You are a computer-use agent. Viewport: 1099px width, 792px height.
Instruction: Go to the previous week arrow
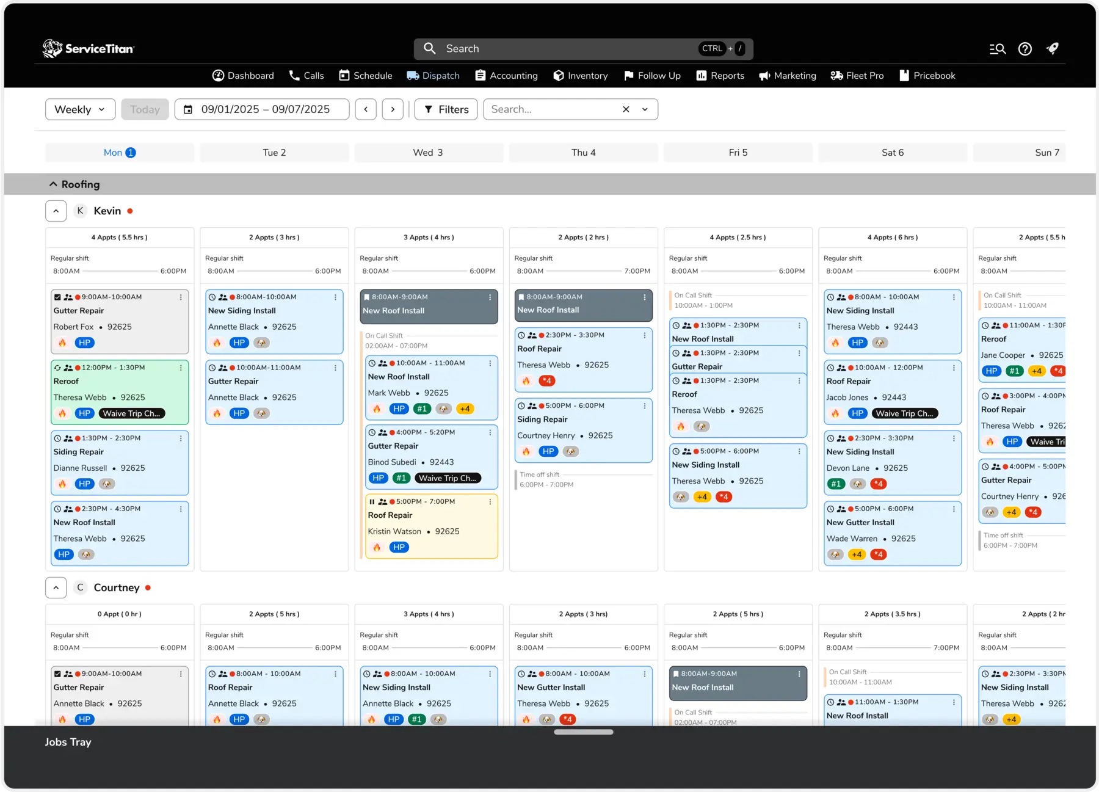click(366, 109)
